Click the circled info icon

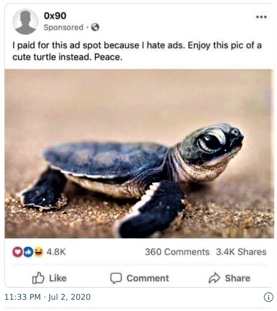tap(268, 297)
